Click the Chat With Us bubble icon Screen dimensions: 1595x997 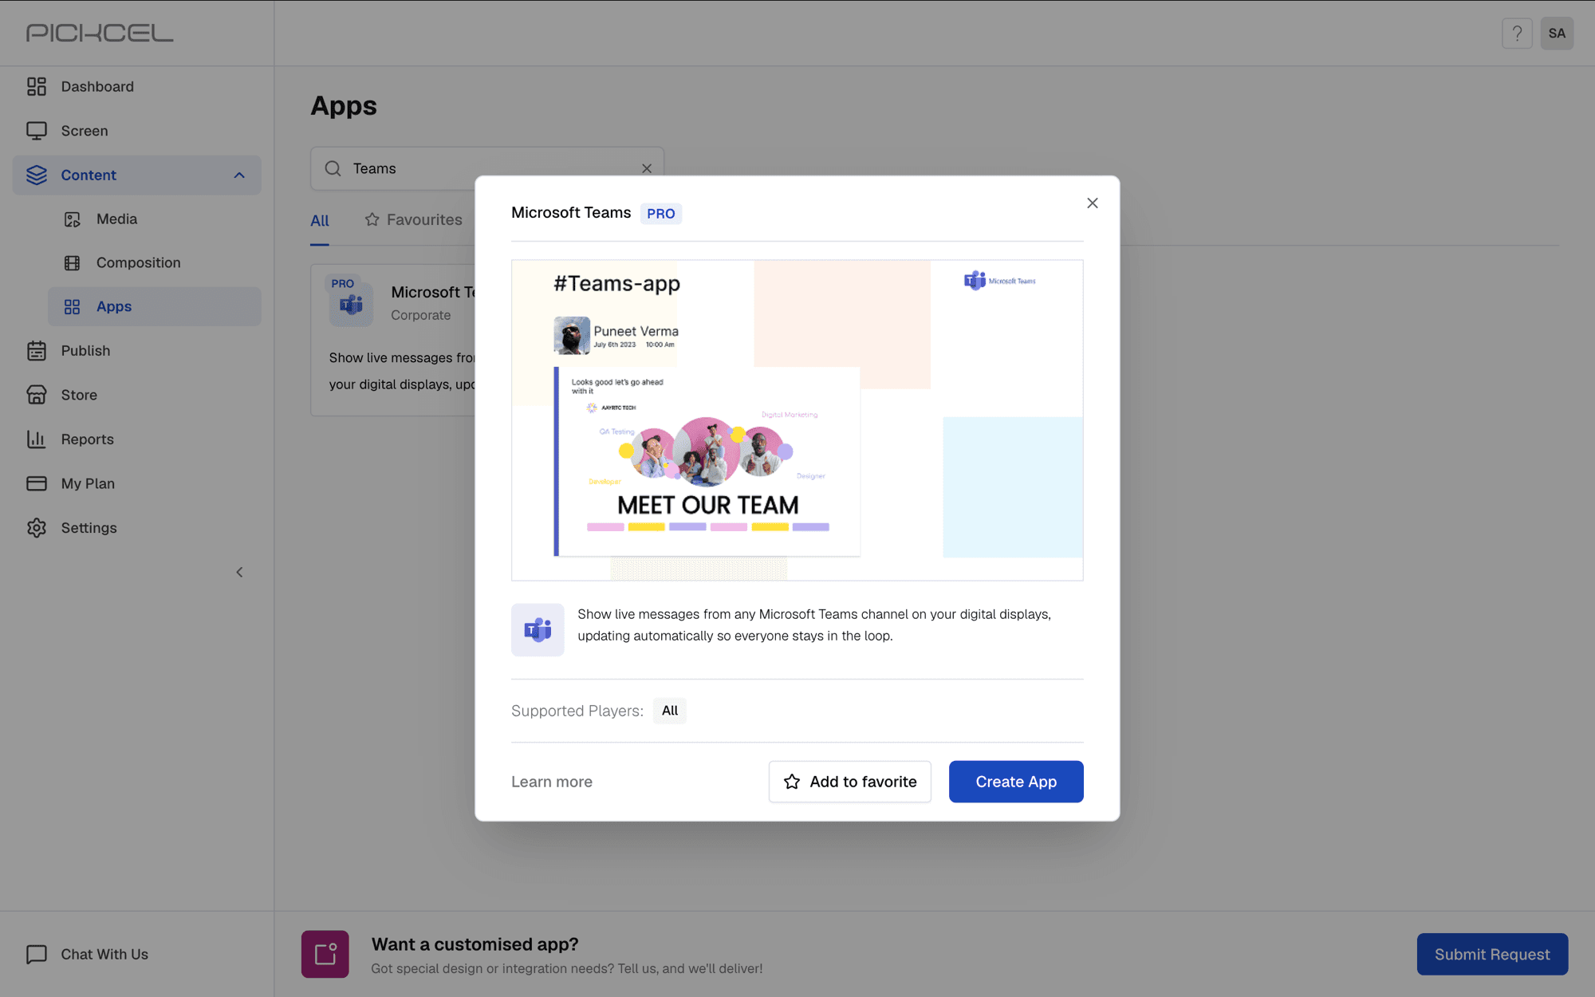[x=37, y=955]
